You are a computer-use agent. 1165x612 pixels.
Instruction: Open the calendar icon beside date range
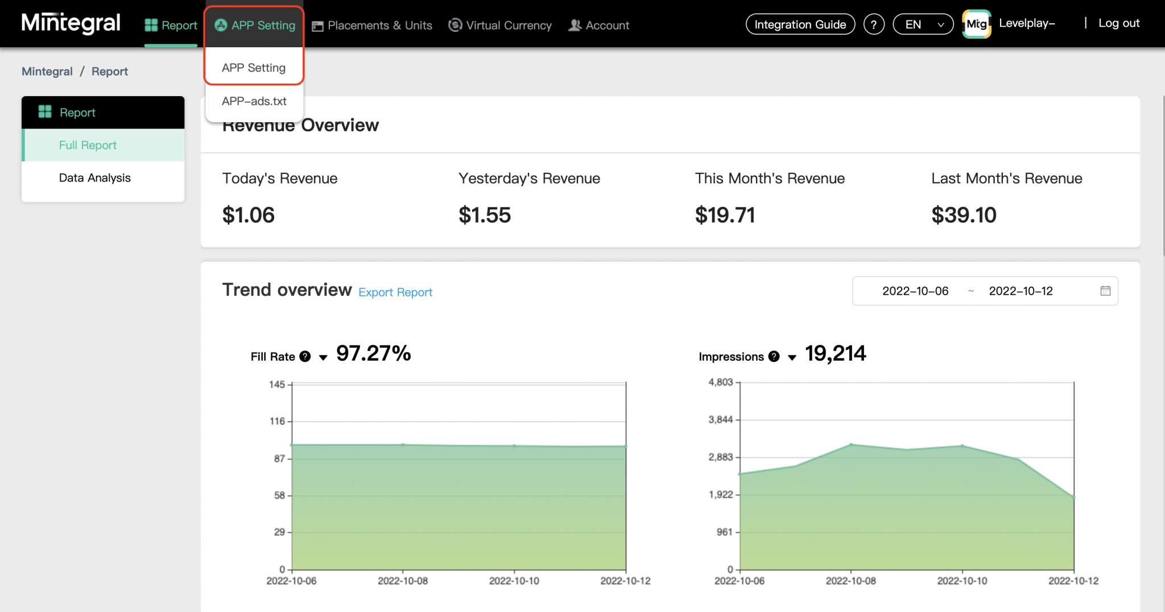point(1104,291)
